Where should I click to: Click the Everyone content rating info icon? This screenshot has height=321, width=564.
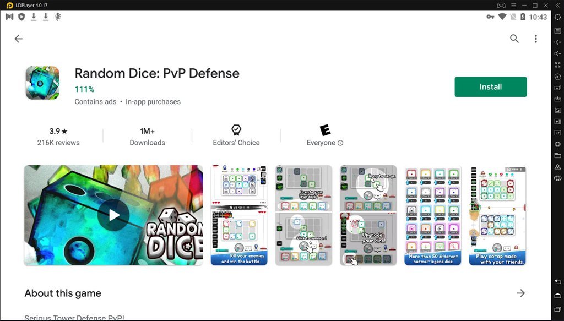coord(340,143)
